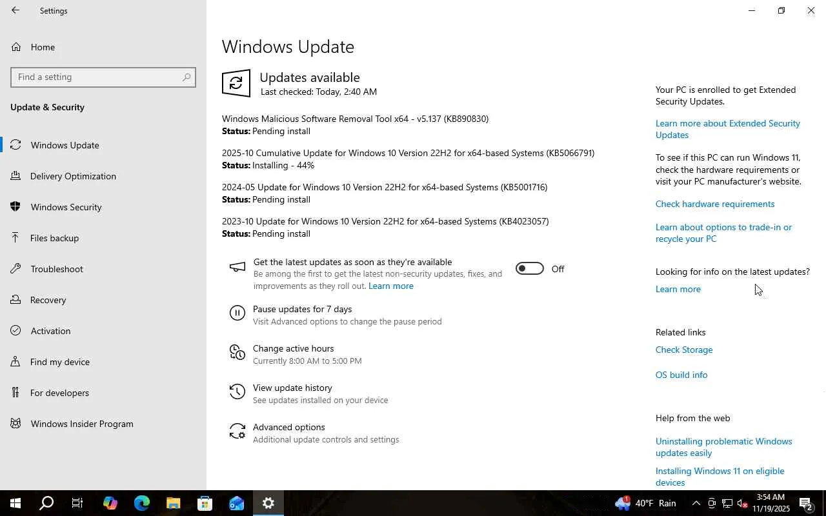Open the weather widget showing 40°F Rain
This screenshot has width=826, height=516.
pyautogui.click(x=646, y=503)
